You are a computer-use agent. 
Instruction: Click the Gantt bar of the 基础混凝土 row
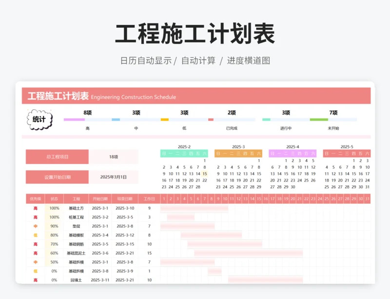249,253
